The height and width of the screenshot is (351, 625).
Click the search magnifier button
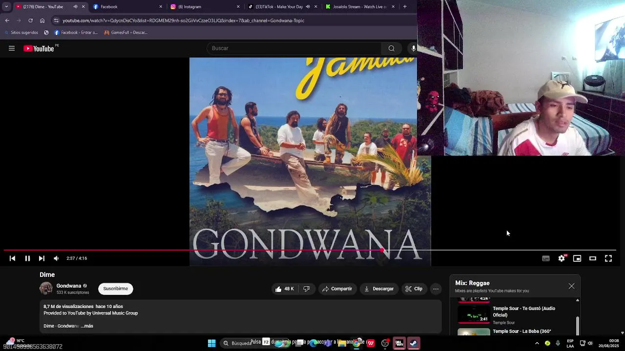point(391,48)
